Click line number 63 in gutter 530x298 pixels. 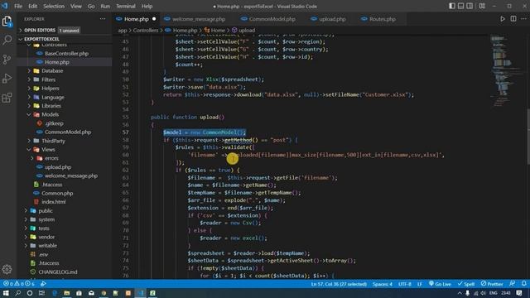(126, 178)
